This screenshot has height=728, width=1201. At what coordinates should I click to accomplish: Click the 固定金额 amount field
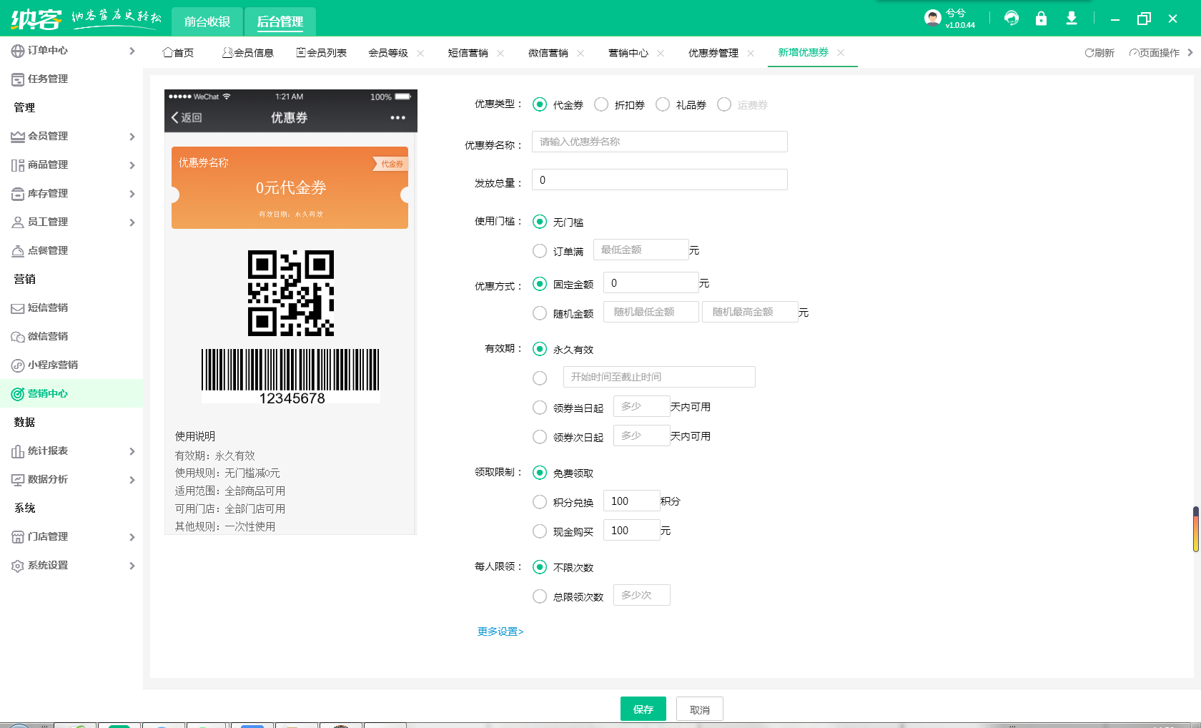(x=651, y=282)
